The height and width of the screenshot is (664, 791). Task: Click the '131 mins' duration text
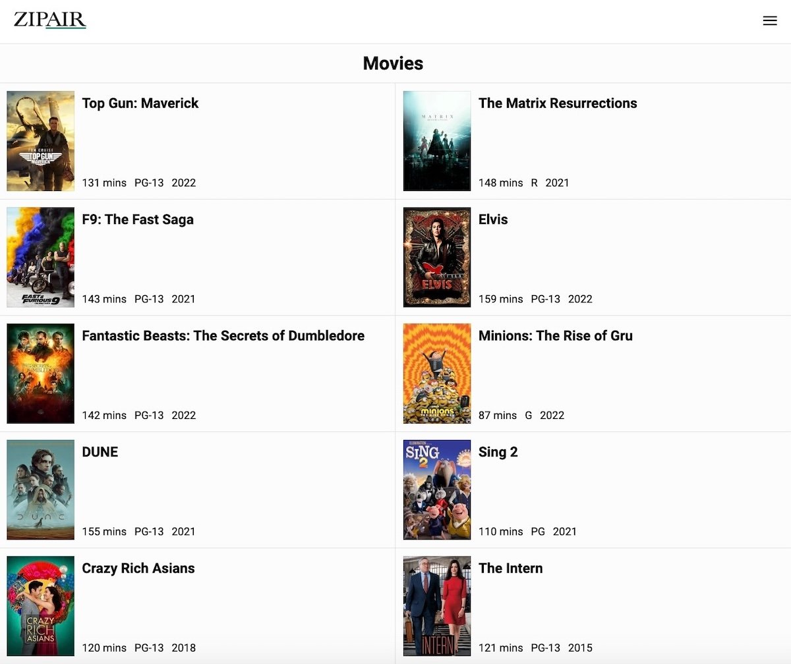tap(104, 183)
